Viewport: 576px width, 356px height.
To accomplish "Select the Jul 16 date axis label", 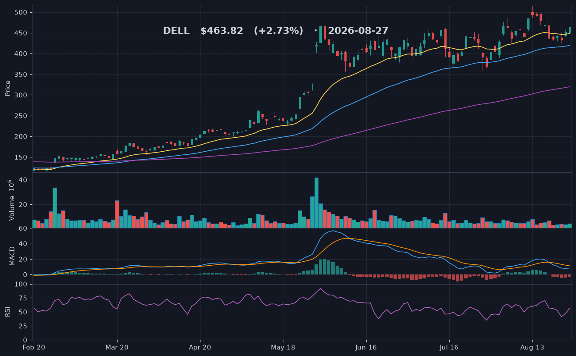I will [449, 347].
